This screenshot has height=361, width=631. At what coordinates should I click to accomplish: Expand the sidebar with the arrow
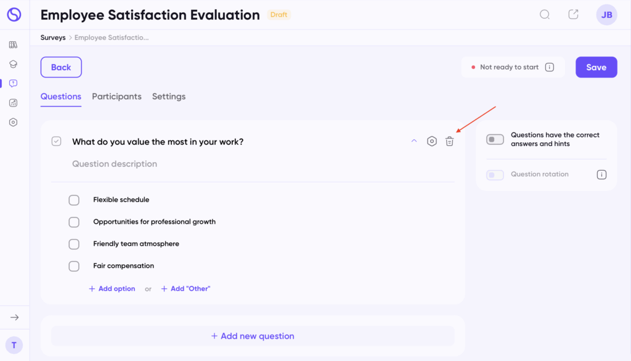pos(14,317)
